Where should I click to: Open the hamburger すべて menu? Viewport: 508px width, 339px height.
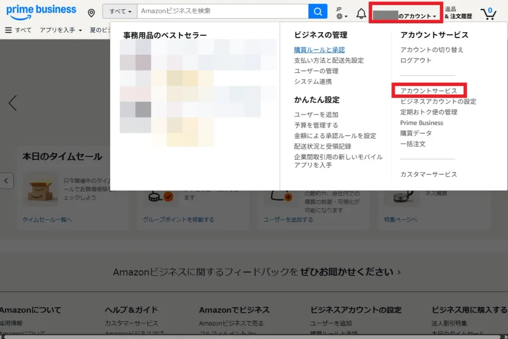(x=18, y=30)
